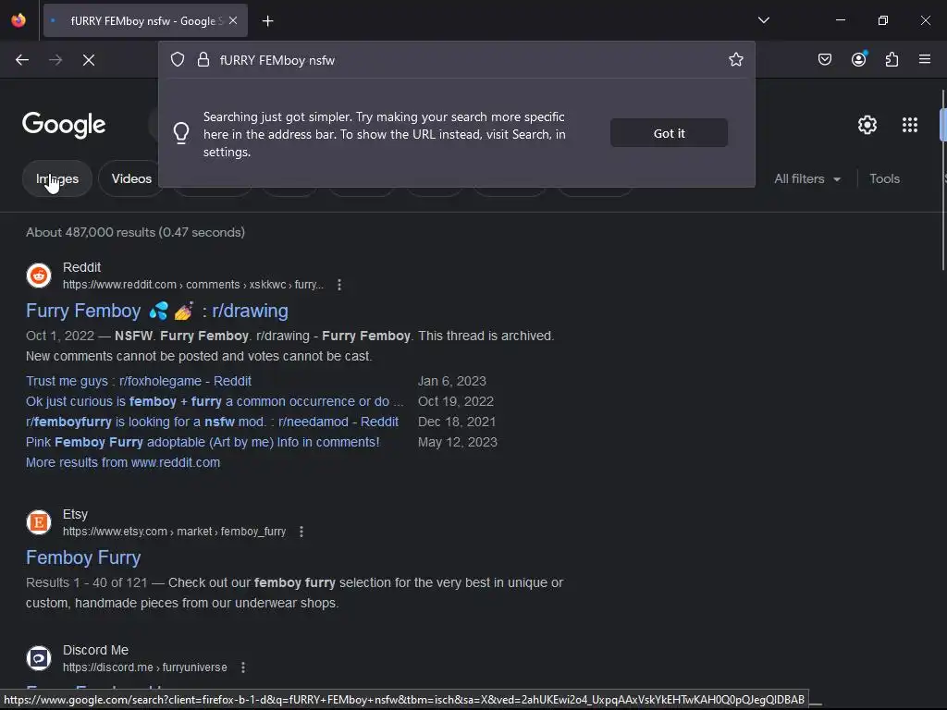Click the Reddit favicon icon
This screenshot has width=947, height=710.
[x=39, y=275]
